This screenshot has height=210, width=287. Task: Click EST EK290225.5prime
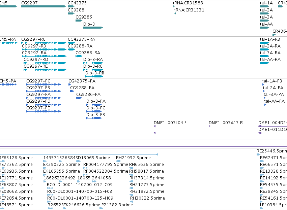click(x=45, y=168)
